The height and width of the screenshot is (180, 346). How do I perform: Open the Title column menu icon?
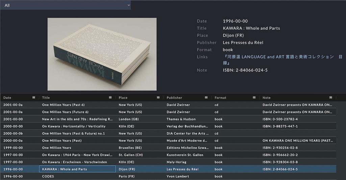pyautogui.click(x=110, y=98)
